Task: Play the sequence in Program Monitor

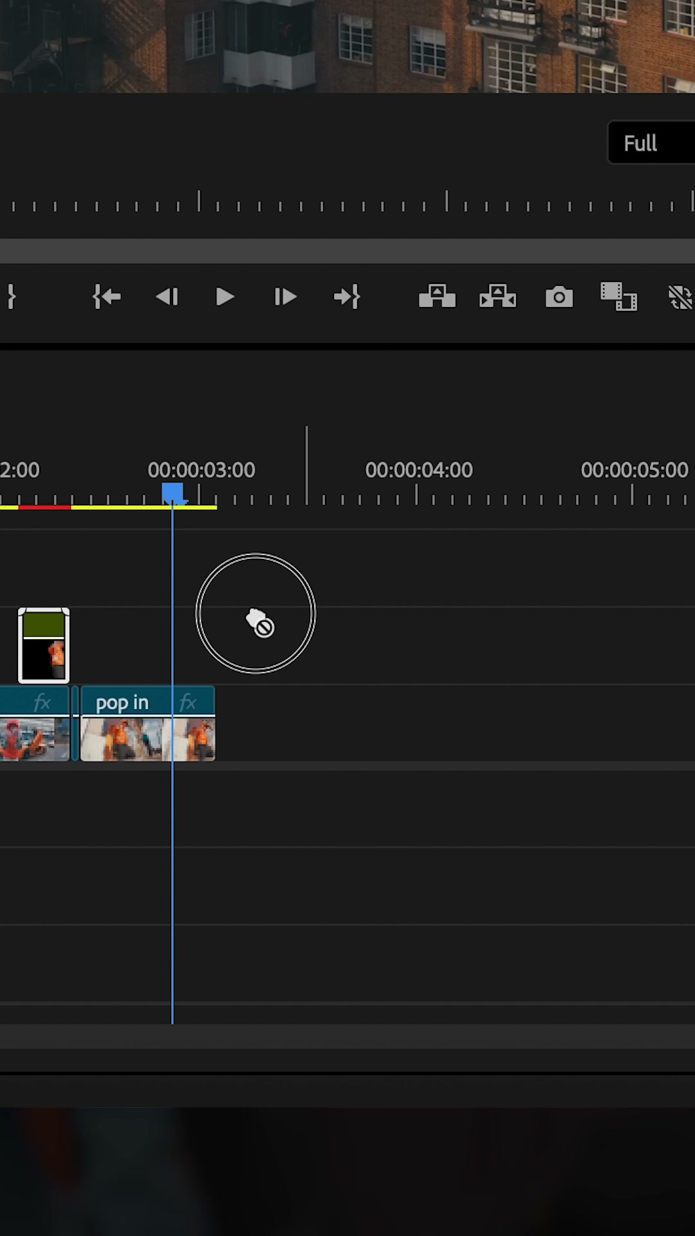Action: click(x=225, y=297)
